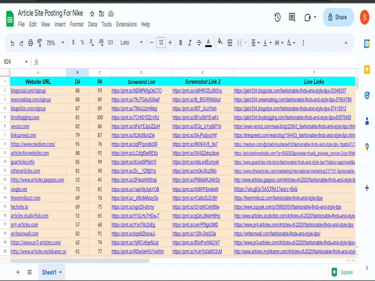Open the Format menu
375x281 pixels.
pyautogui.click(x=77, y=24)
